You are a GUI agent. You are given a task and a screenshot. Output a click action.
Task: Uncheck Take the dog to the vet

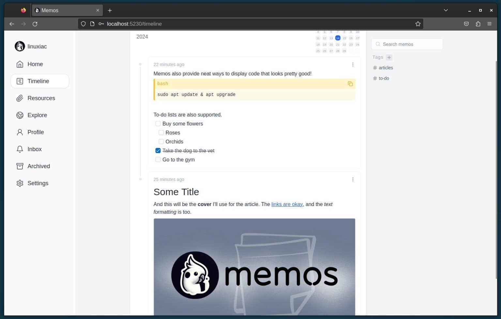click(x=158, y=150)
